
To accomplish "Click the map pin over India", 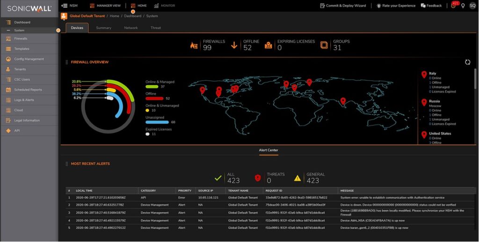I will (343, 101).
